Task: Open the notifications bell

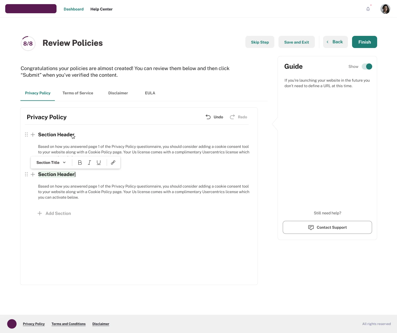Action: tap(368, 9)
